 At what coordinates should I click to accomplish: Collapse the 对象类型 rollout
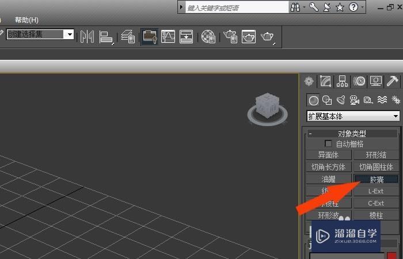click(x=352, y=134)
